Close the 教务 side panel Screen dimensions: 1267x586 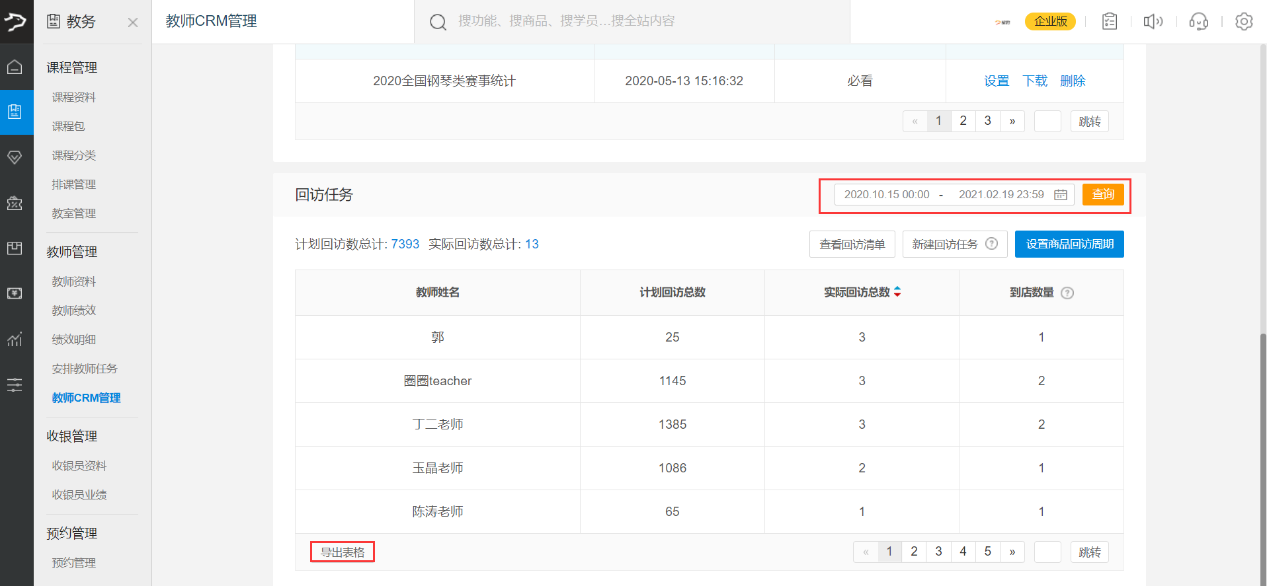coord(133,22)
